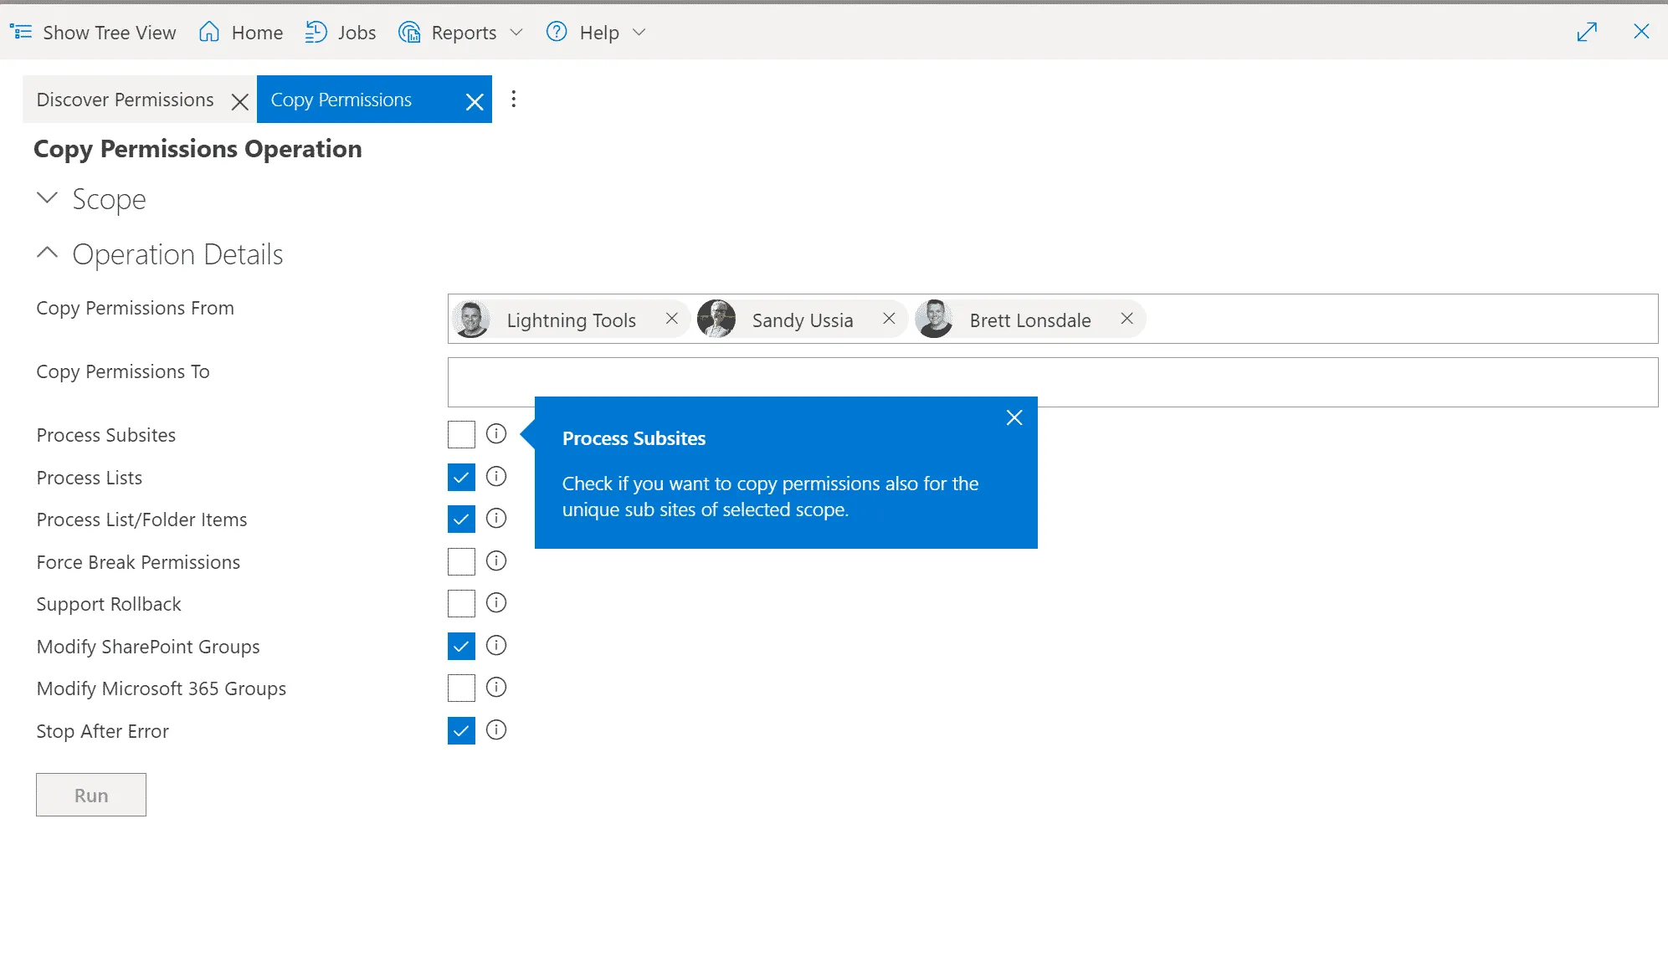This screenshot has width=1668, height=957.
Task: Click the expand window diagonal arrow icon
Action: pos(1587,32)
